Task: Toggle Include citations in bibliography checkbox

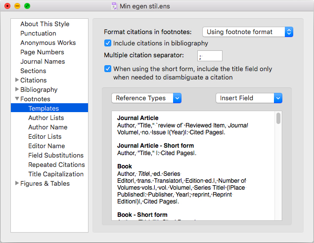Action: 107,43
